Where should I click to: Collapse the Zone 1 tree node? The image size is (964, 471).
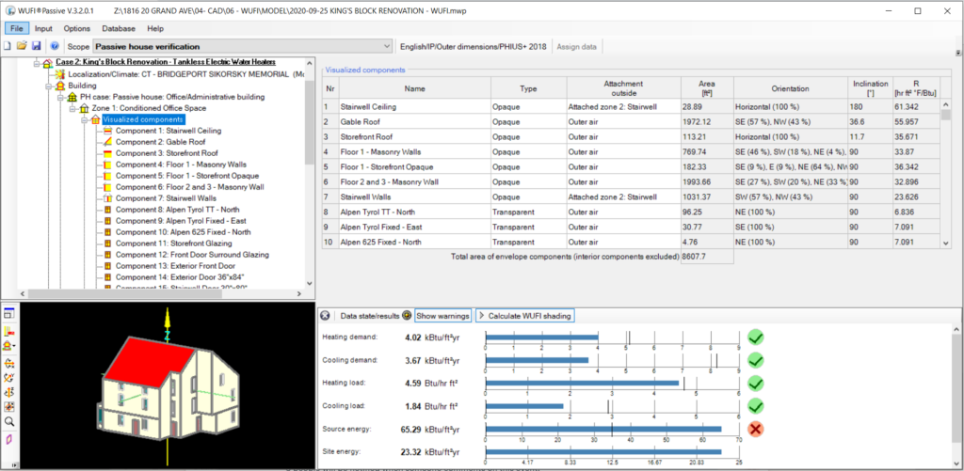72,108
